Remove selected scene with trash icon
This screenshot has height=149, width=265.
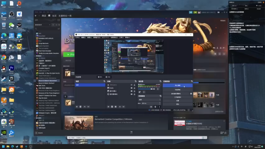point(80,107)
